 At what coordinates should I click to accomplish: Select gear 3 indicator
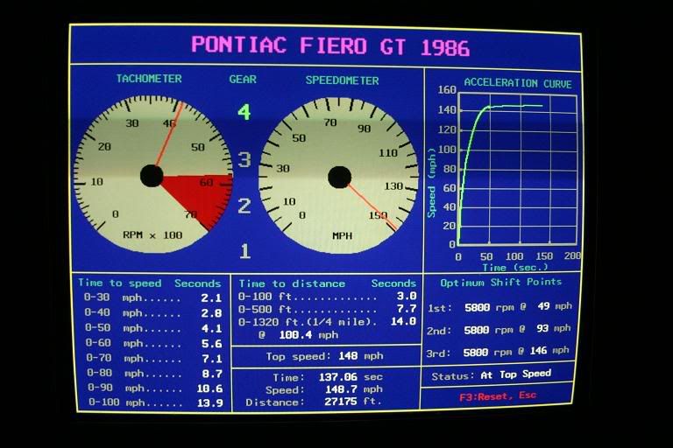point(244,159)
